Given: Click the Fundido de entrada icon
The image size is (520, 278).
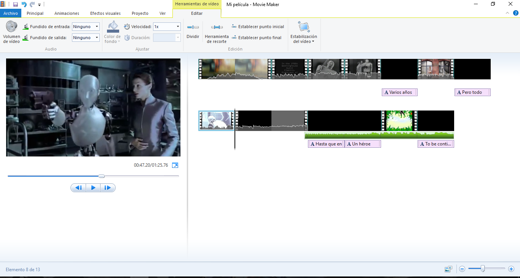Looking at the screenshot, I should click(26, 27).
